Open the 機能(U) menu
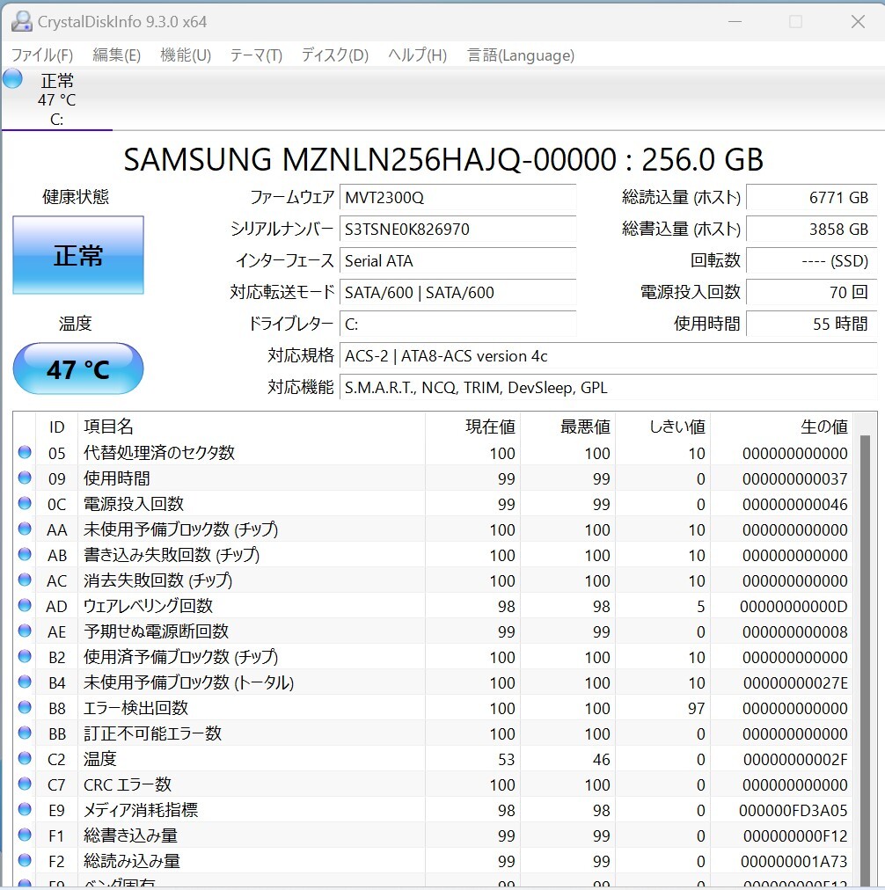885x890 pixels. click(186, 55)
